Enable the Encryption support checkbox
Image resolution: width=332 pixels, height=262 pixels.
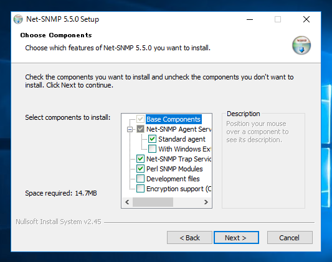(140, 189)
